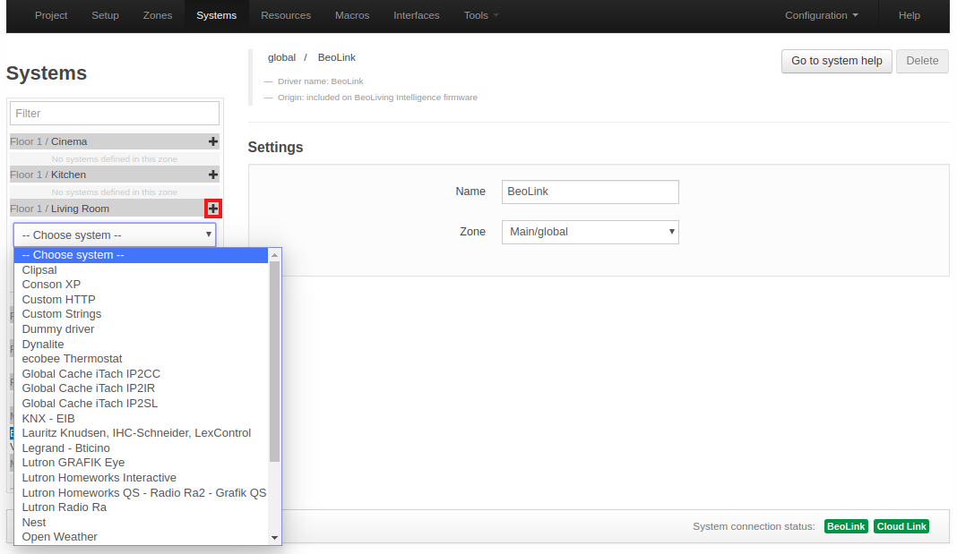Screen dimensions: 957x554
Task: Add a system to Floor 1 / Cinema
Action: (x=213, y=141)
